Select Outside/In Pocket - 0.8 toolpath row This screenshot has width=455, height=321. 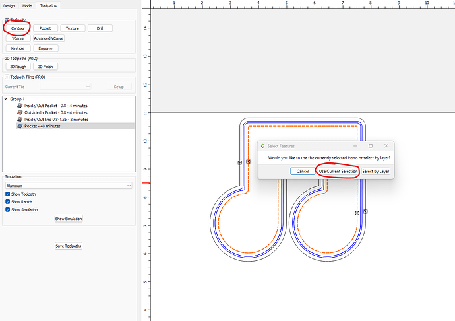[75, 112]
